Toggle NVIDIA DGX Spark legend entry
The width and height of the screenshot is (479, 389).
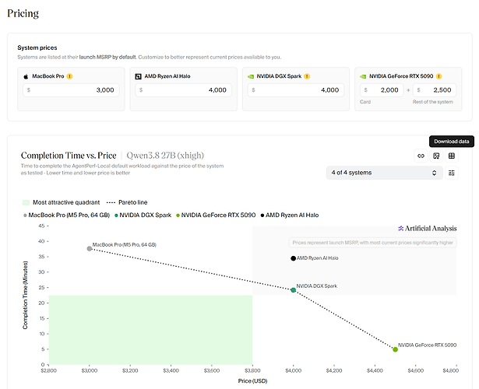[x=143, y=215]
